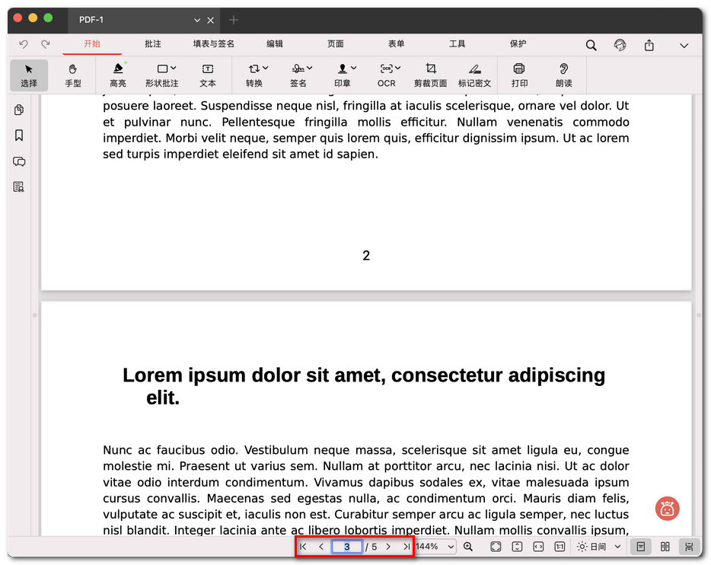Toggle actual size (1:1) view
This screenshot has width=711, height=565.
point(560,547)
